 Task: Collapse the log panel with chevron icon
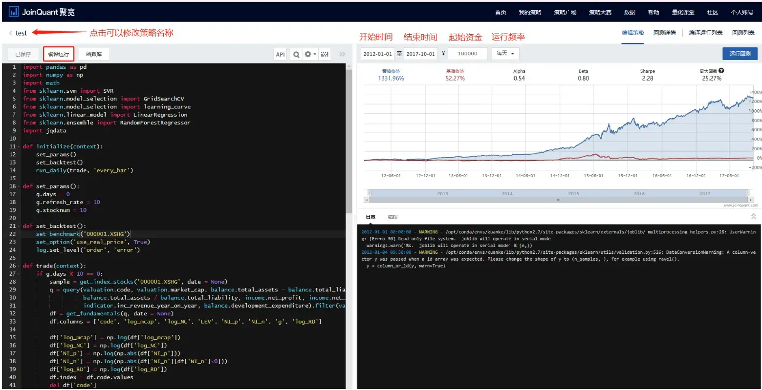point(753,216)
